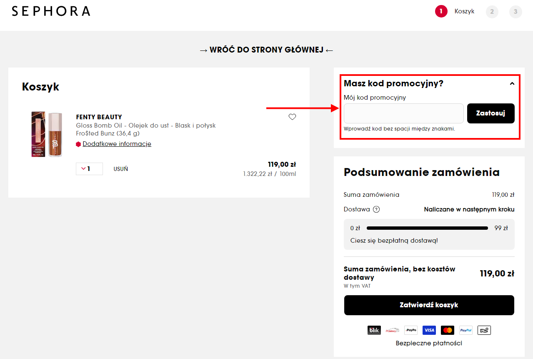Image resolution: width=533 pixels, height=359 pixels.
Task: Click the BLIK payment icon
Action: 374,330
